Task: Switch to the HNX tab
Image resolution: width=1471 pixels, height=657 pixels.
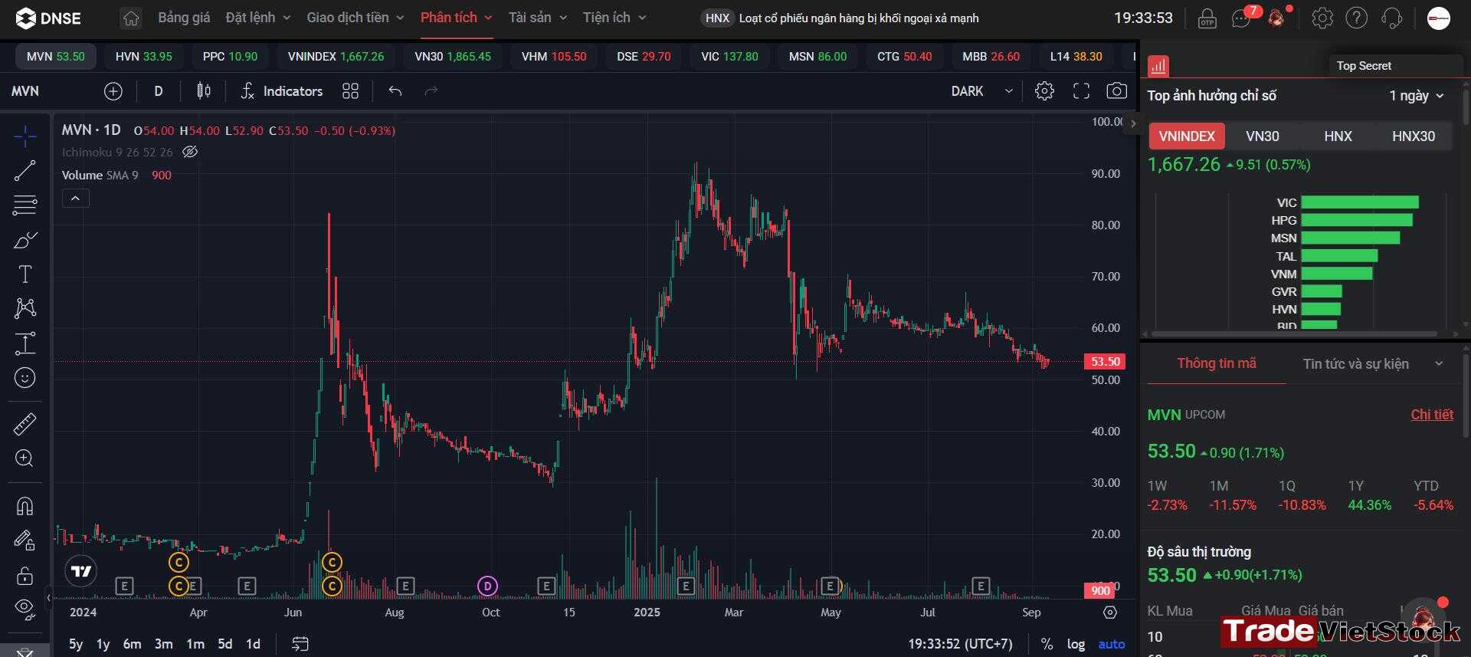Action: [1338, 136]
